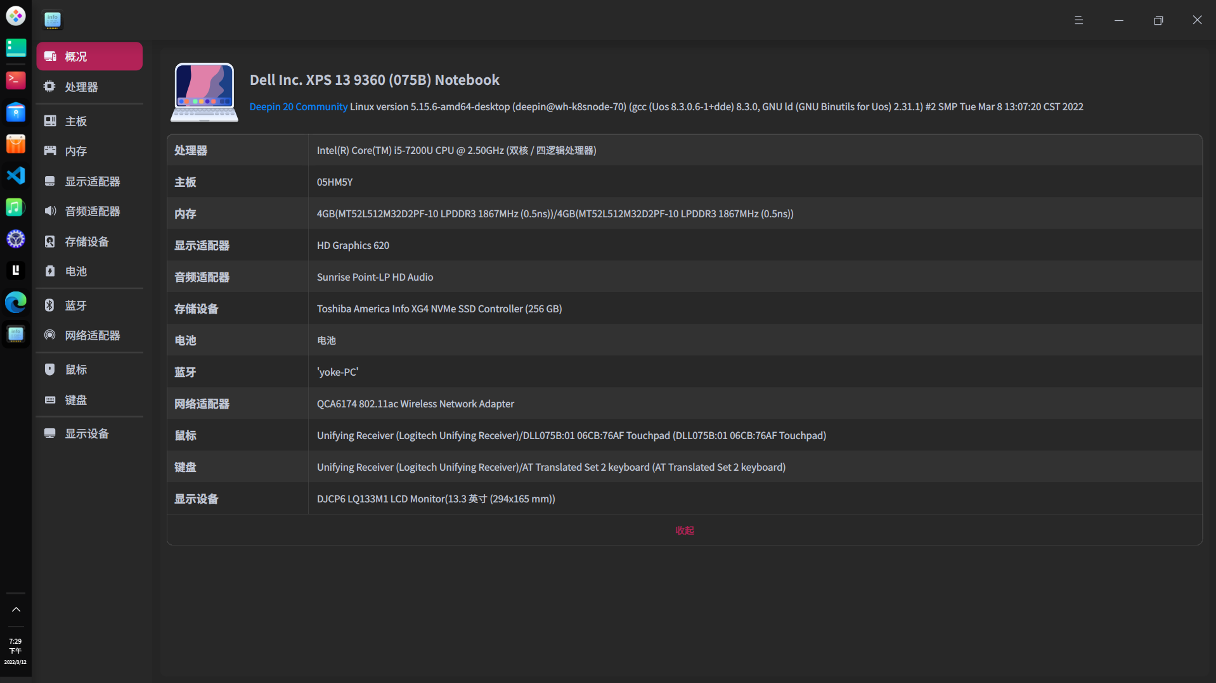Image resolution: width=1216 pixels, height=683 pixels.
Task: Open 蓝牙 in the sidebar
Action: tap(89, 305)
